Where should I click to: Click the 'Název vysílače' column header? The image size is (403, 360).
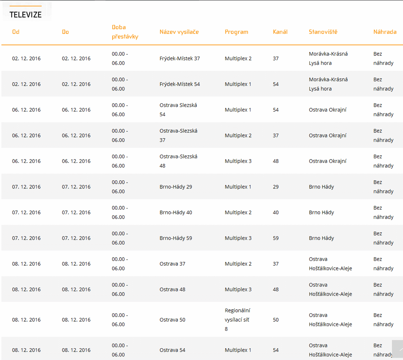coord(179,32)
